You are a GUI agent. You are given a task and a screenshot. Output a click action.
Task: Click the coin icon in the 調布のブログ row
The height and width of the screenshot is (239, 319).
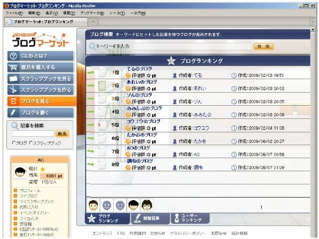pyautogui.click(x=128, y=168)
